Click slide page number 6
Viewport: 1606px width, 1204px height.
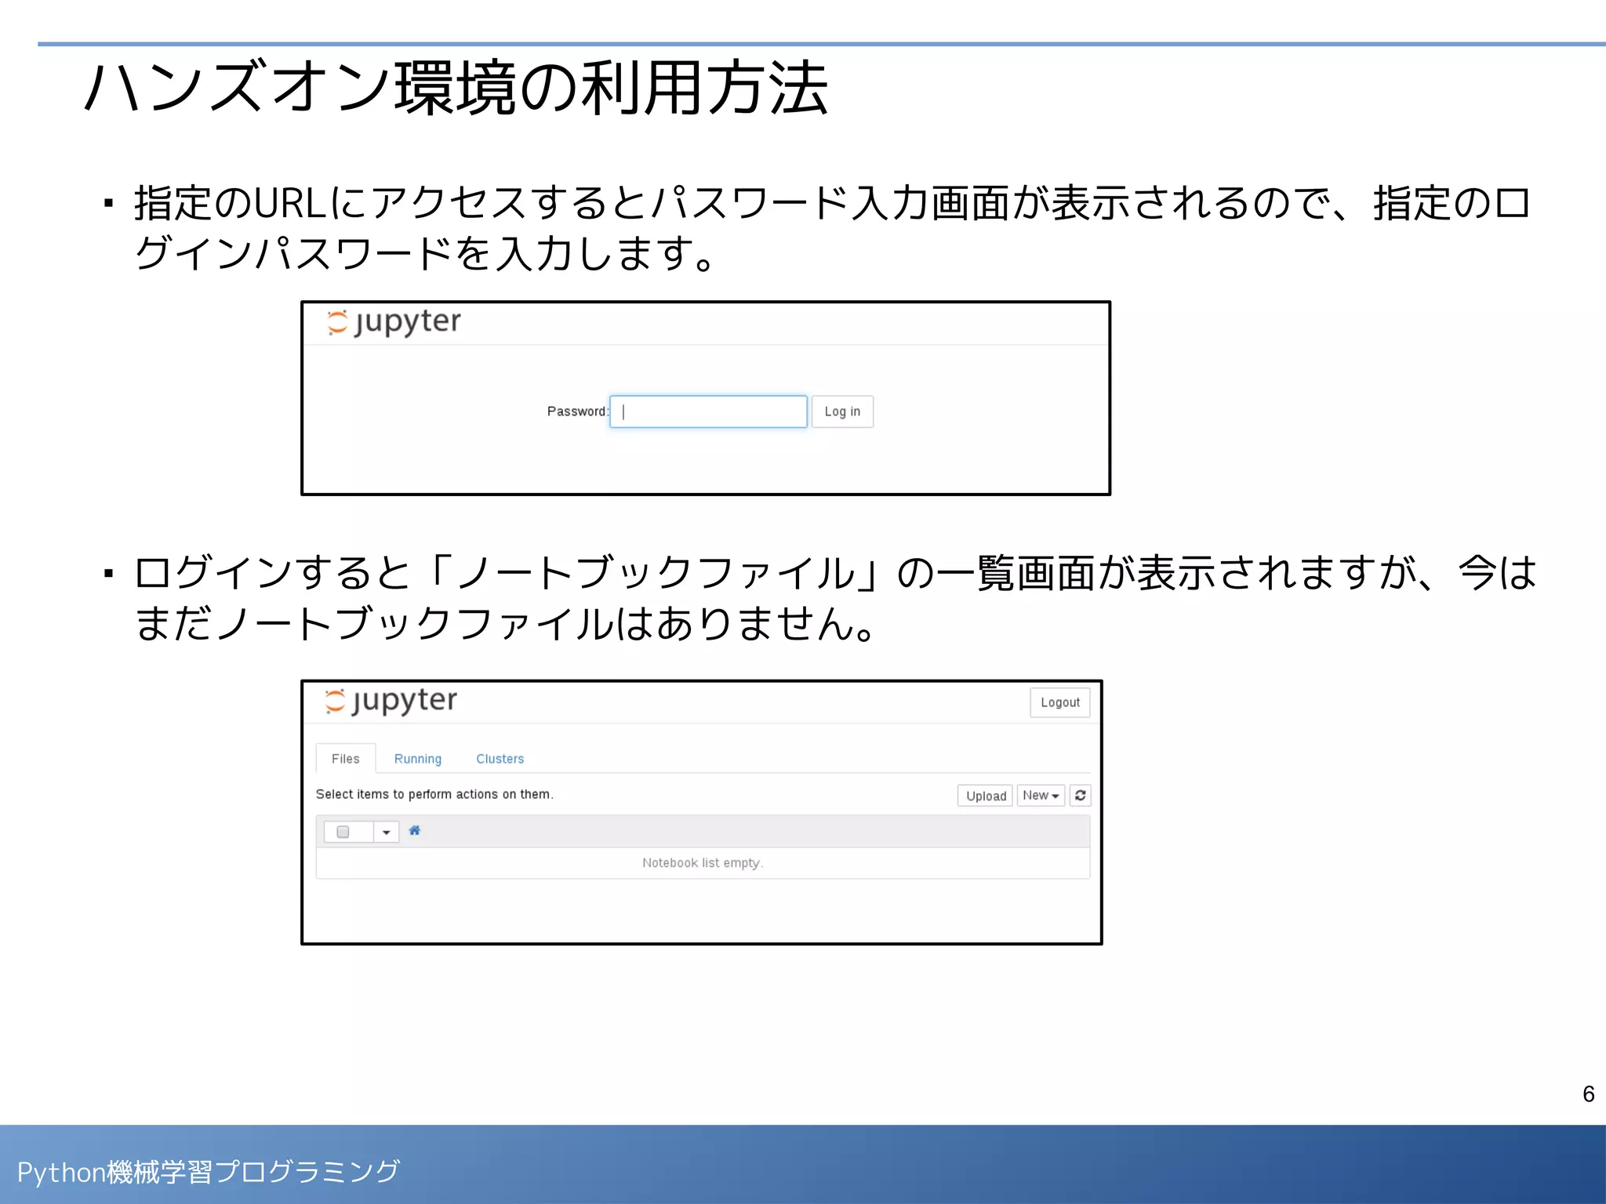[1589, 1094]
